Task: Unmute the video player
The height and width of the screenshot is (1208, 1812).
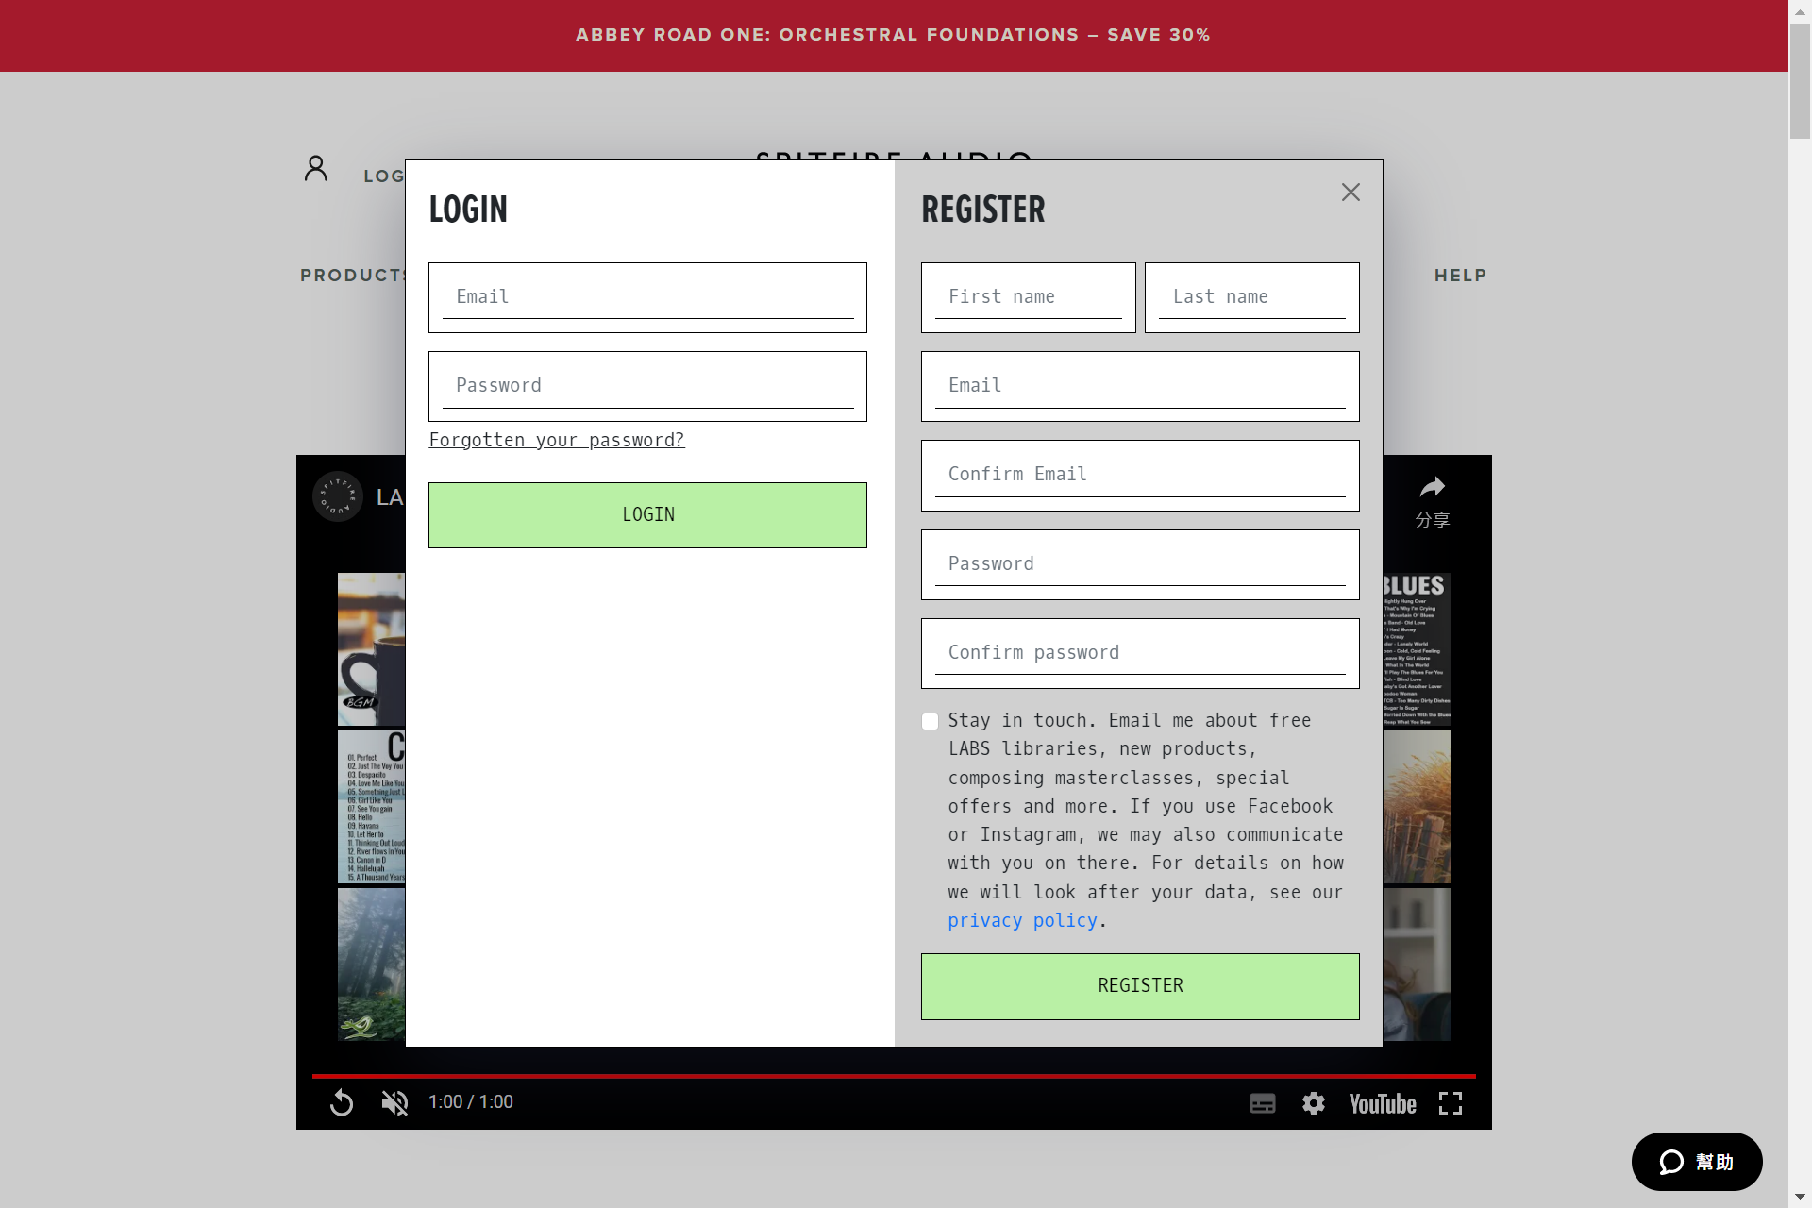Action: pos(394,1102)
